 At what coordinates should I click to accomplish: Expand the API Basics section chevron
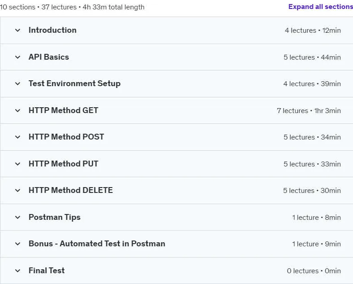(x=18, y=57)
